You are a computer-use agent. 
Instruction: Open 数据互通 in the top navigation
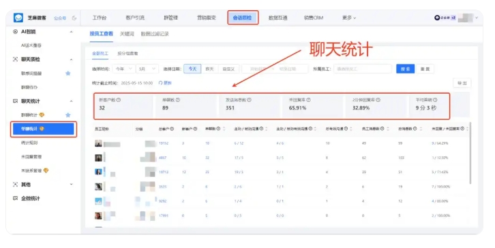[277, 18]
